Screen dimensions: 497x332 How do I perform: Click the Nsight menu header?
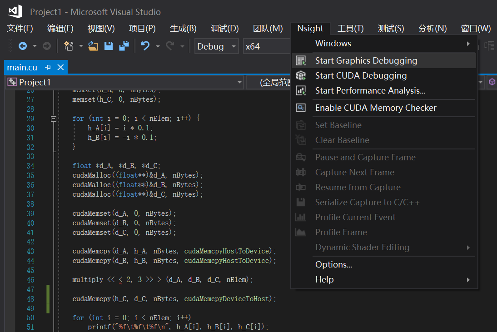click(310, 29)
